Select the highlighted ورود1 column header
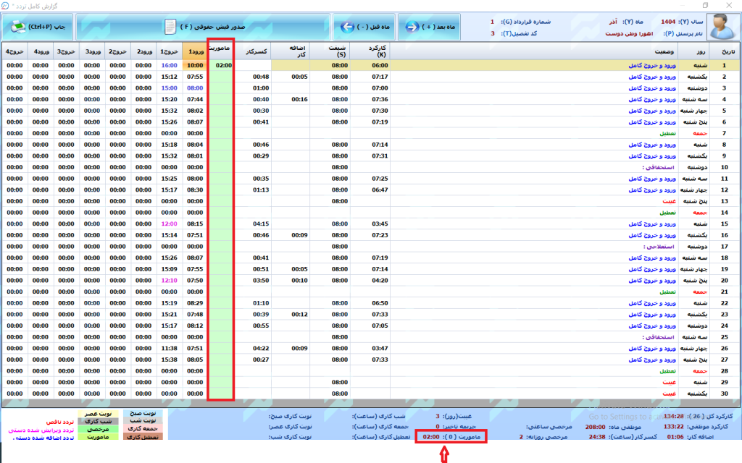Image resolution: width=742 pixels, height=463 pixels. click(x=194, y=52)
